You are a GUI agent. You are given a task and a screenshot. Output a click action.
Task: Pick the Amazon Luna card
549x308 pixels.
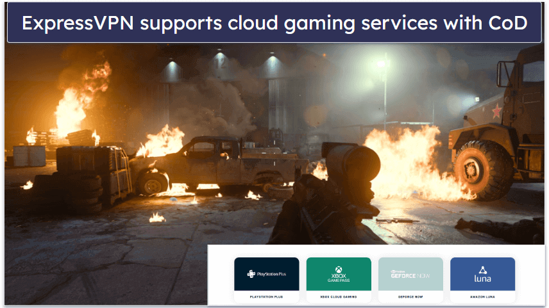(x=482, y=280)
